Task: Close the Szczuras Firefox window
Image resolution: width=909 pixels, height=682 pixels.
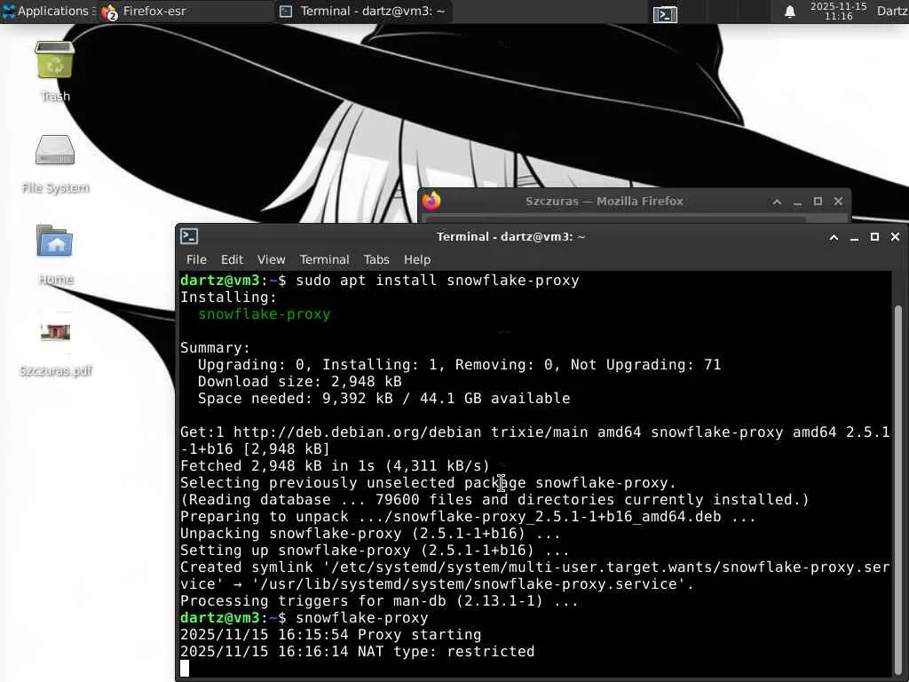Action: pos(838,202)
